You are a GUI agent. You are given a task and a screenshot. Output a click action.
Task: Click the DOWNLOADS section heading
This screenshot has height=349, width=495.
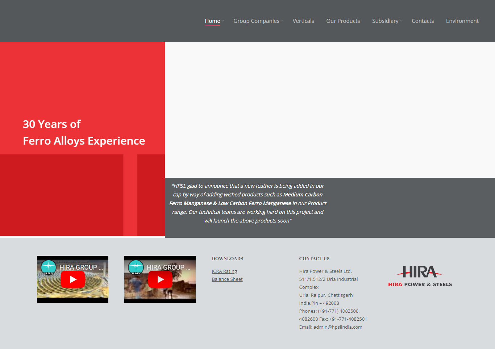[x=228, y=259]
